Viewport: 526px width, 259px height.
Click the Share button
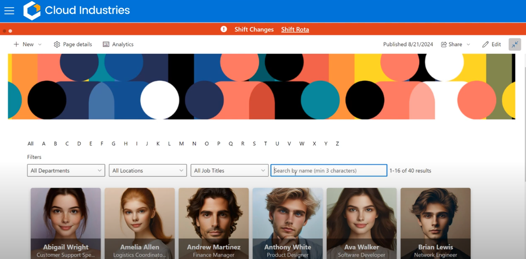coord(451,44)
